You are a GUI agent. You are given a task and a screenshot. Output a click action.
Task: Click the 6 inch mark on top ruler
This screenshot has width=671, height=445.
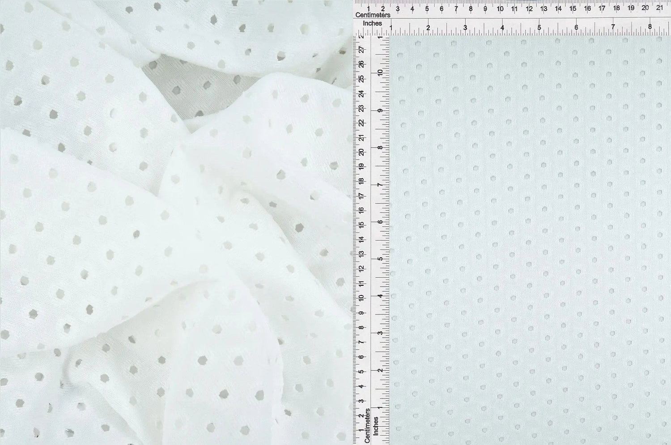pos(576,27)
